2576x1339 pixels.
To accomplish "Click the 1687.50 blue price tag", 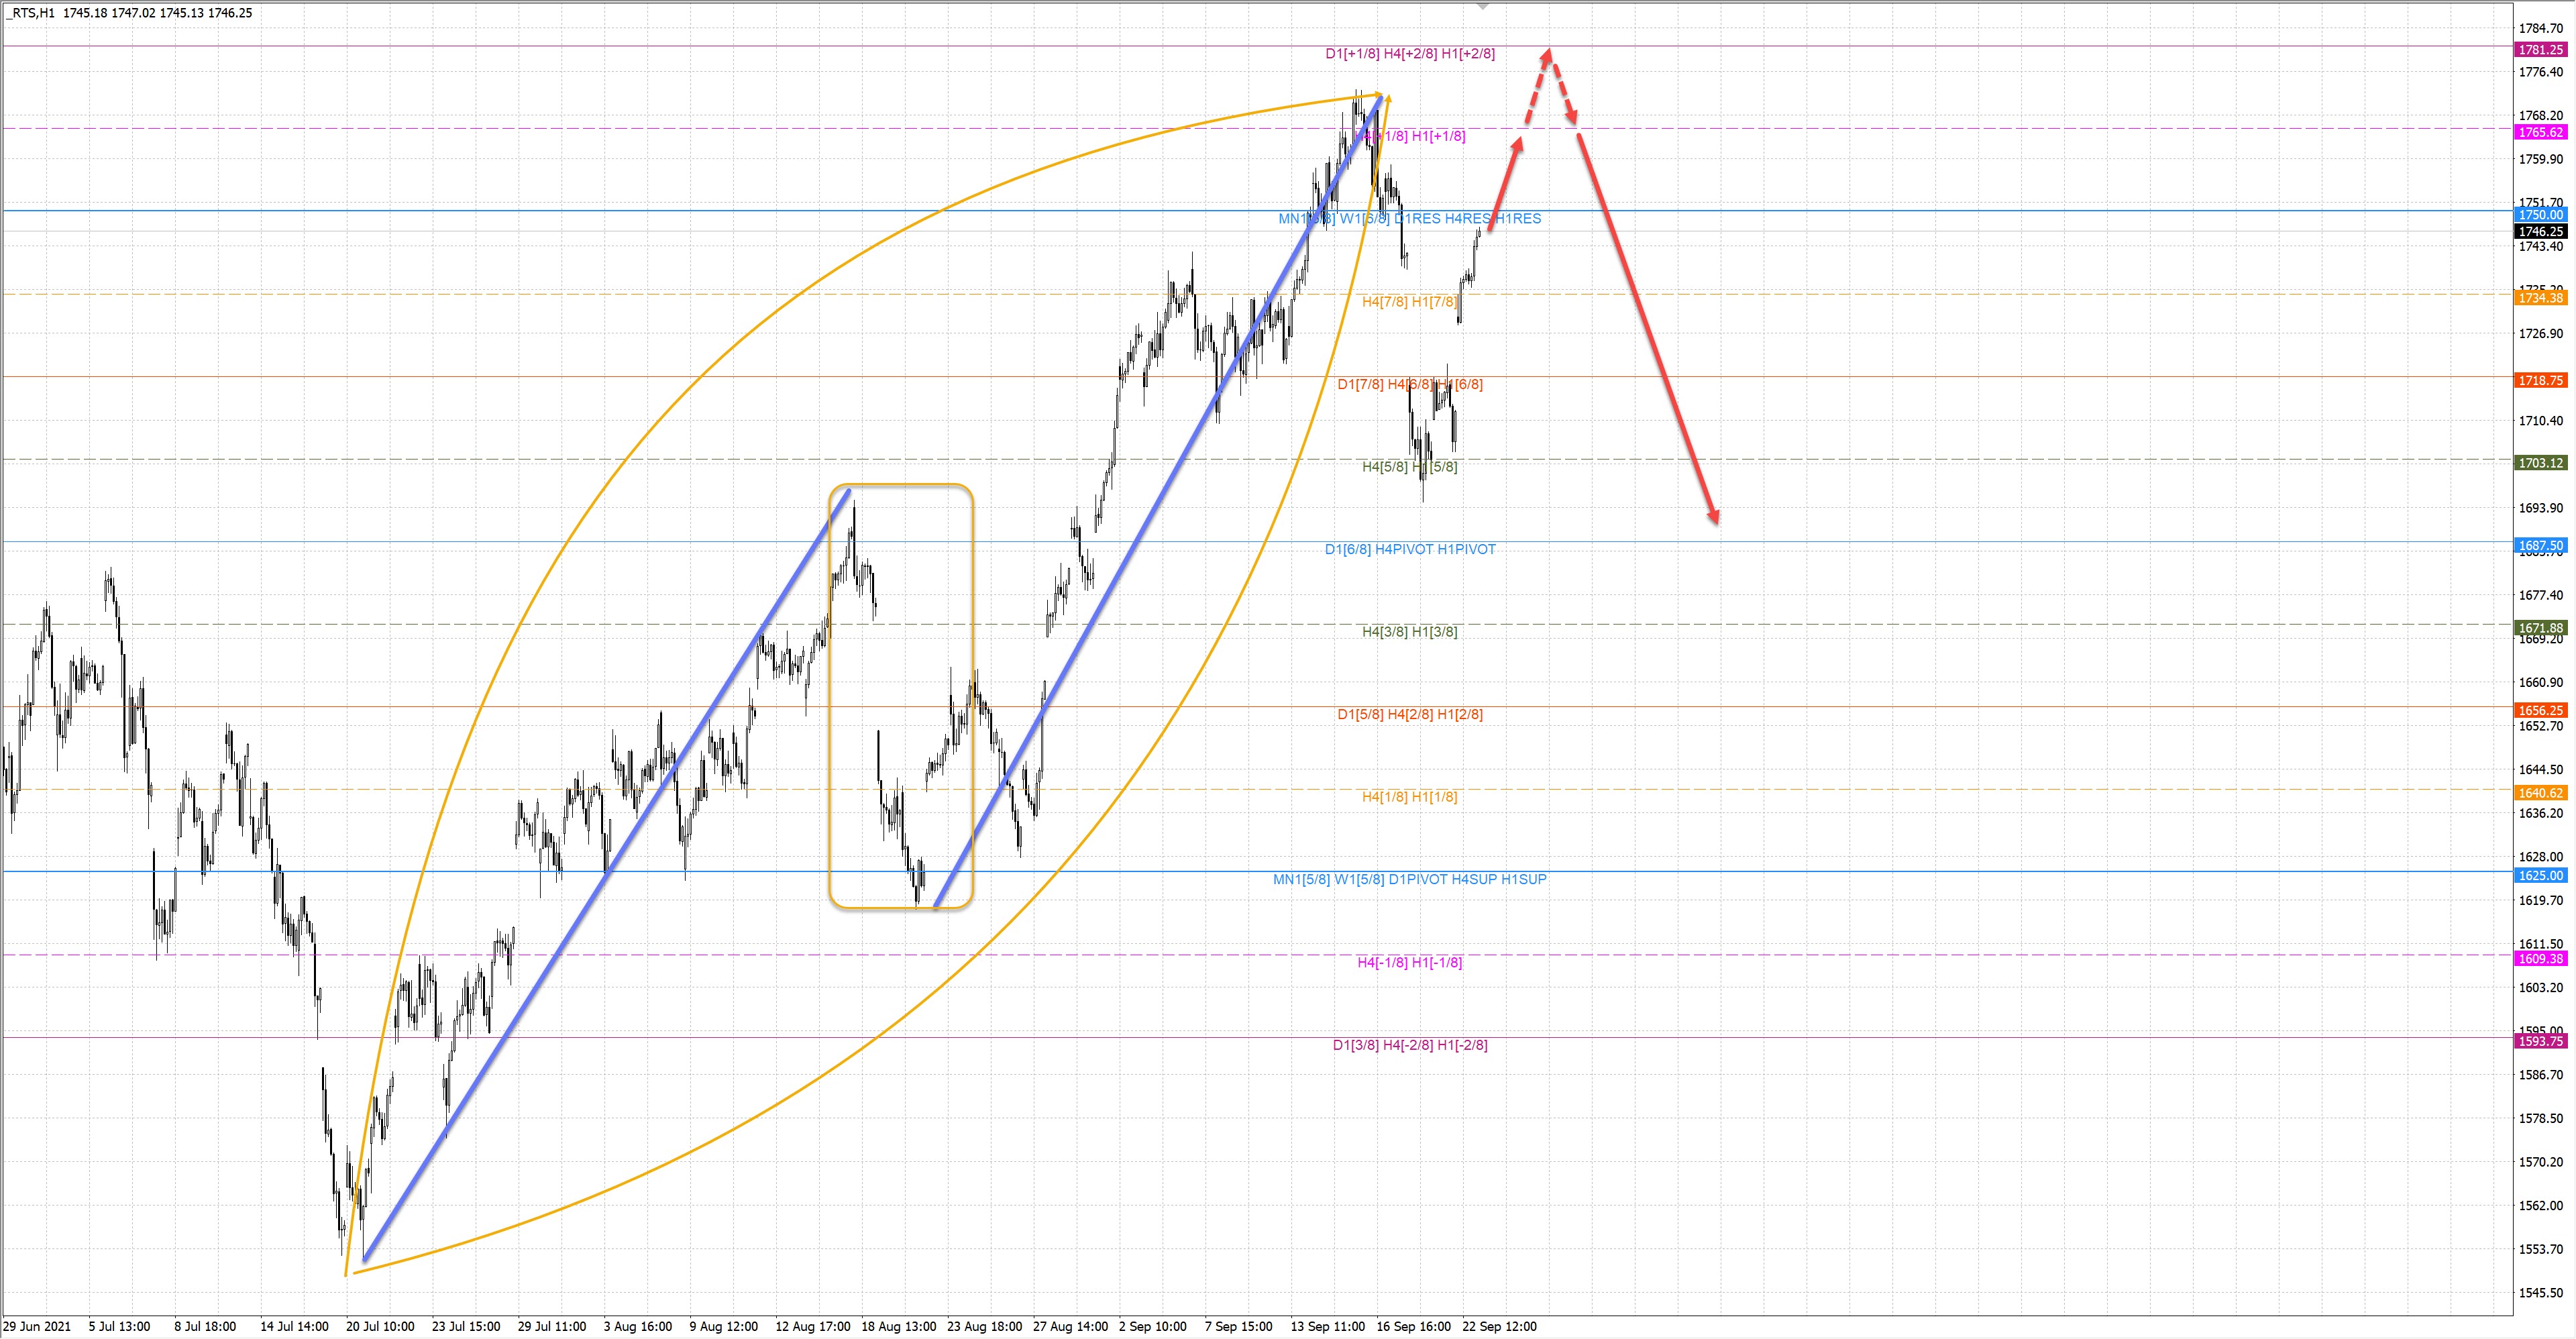I will 2540,546.
